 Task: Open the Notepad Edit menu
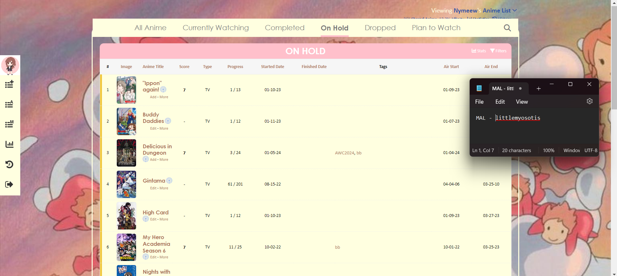[x=500, y=102]
